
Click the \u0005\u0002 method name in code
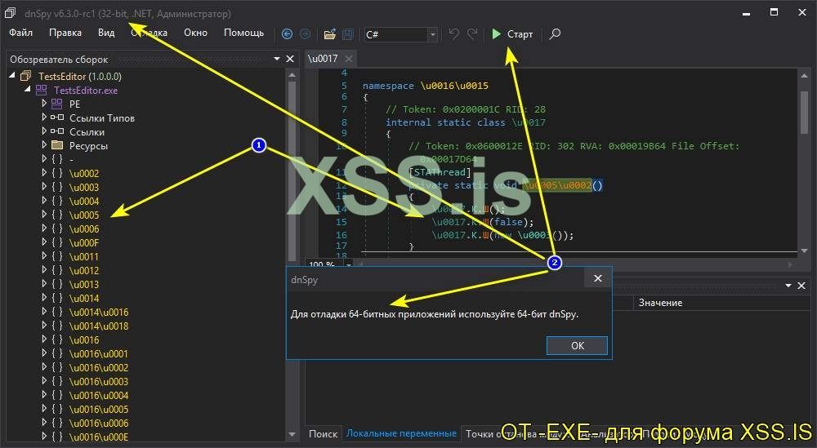[557, 185]
